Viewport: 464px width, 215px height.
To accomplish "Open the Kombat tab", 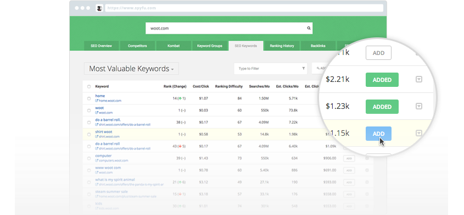I will coord(173,46).
